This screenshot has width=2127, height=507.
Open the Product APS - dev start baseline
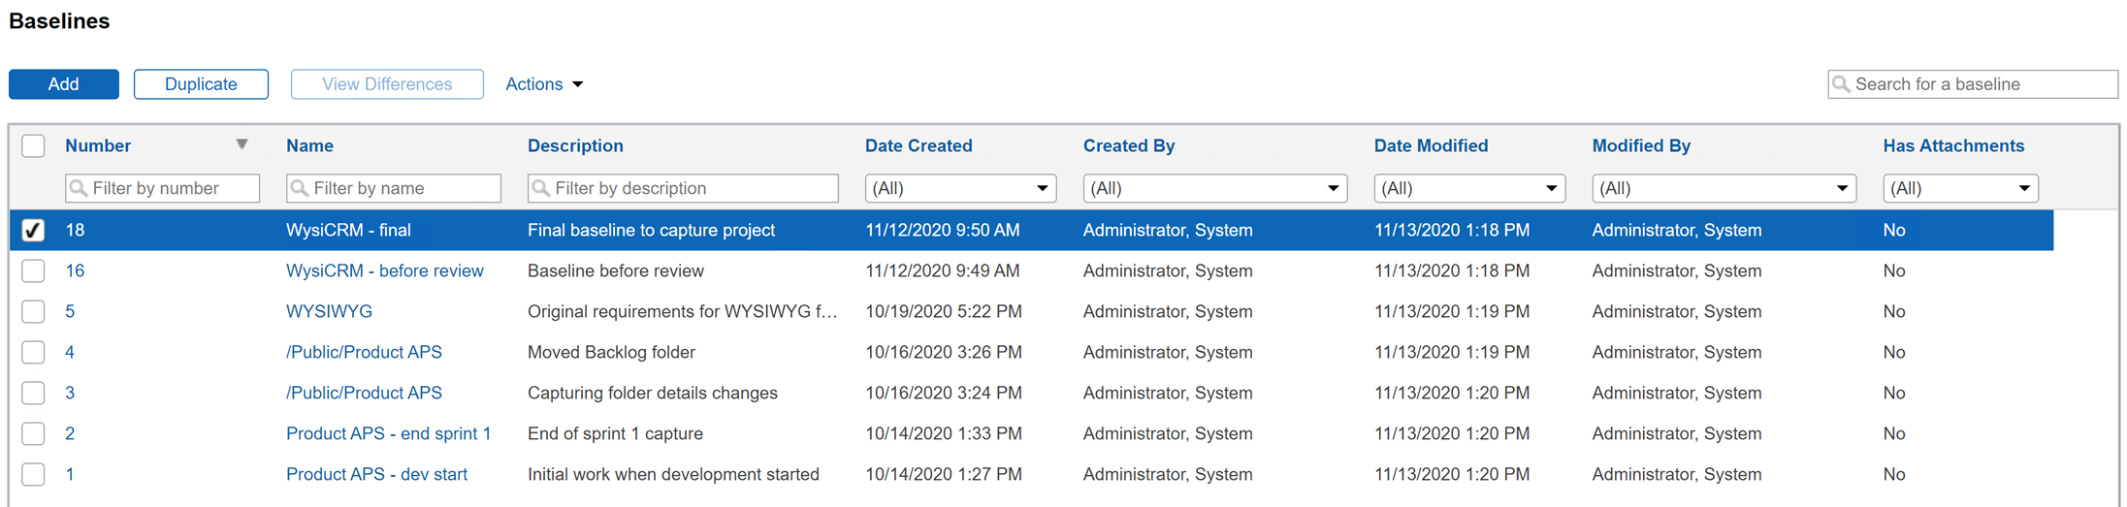pyautogui.click(x=376, y=474)
